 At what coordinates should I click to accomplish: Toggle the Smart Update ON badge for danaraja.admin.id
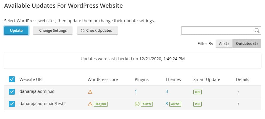click(197, 92)
